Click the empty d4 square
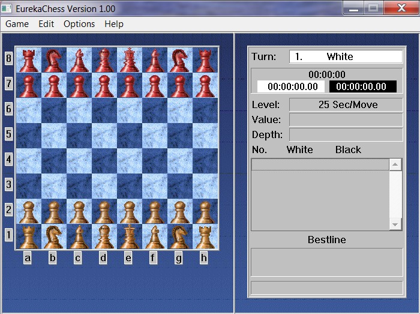Image resolution: width=420 pixels, height=314 pixels. click(104, 161)
